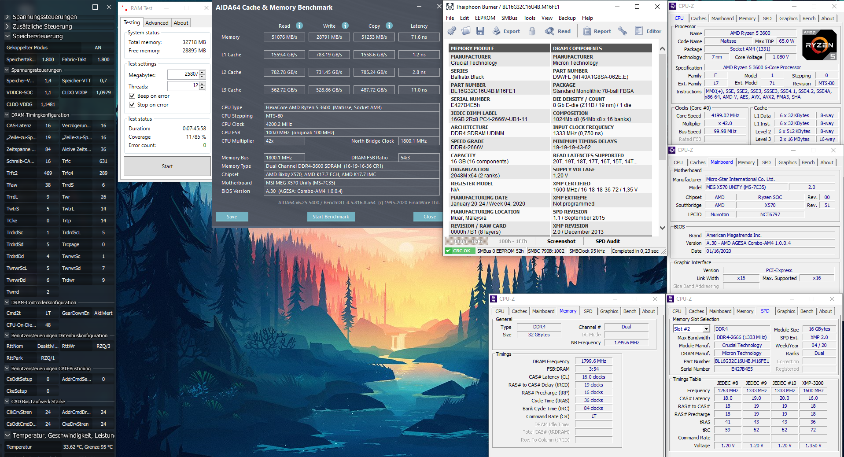Collapse the nested Spannungssteuerungen voltage subsection
This screenshot has height=457, width=844.
coord(7,70)
